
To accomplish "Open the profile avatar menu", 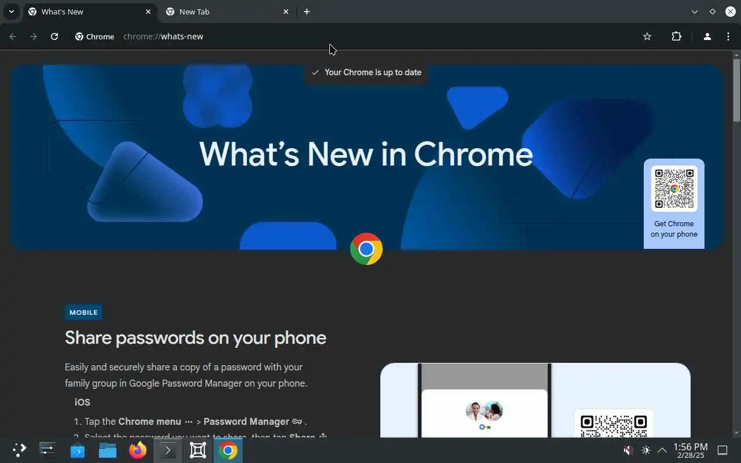I will coord(707,36).
